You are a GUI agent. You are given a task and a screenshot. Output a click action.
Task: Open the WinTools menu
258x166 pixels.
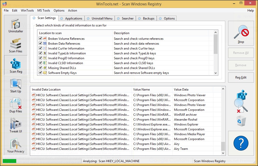27,11
